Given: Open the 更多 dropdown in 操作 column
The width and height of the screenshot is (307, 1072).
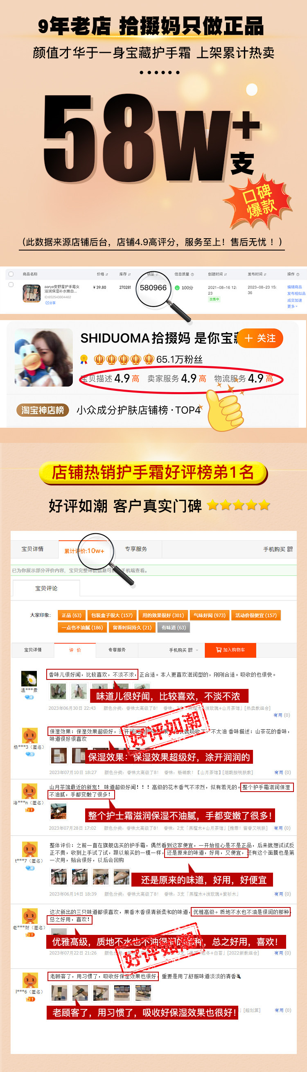Looking at the screenshot, I should [x=292, y=306].
